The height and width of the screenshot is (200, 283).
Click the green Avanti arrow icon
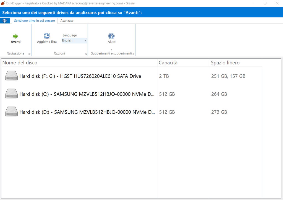15,36
